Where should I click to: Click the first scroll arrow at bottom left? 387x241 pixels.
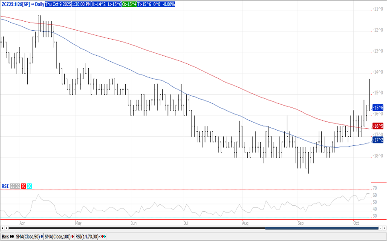(x=2, y=229)
